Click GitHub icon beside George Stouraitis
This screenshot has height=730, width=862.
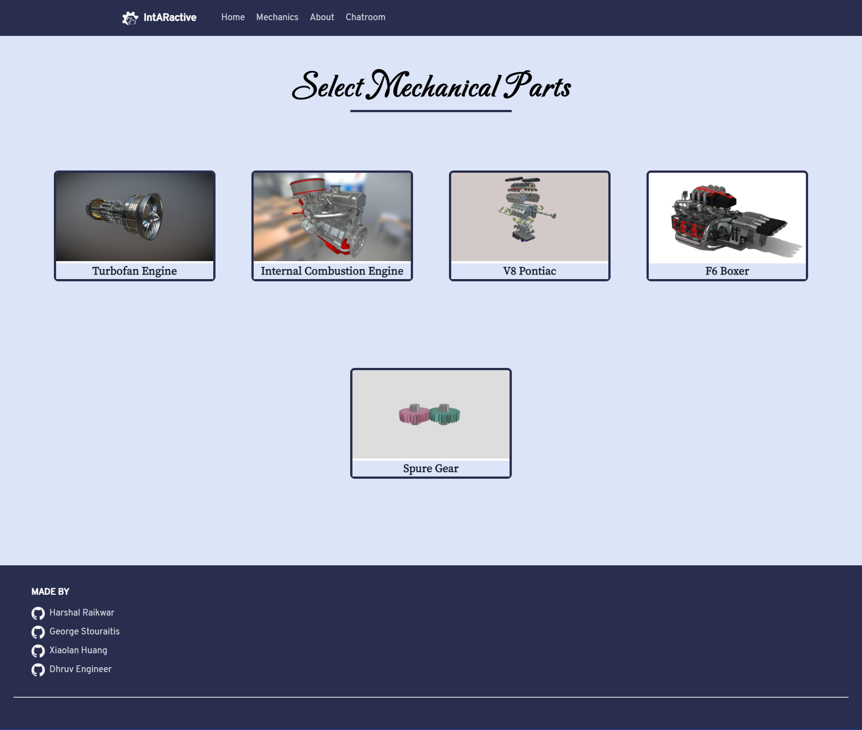[38, 632]
